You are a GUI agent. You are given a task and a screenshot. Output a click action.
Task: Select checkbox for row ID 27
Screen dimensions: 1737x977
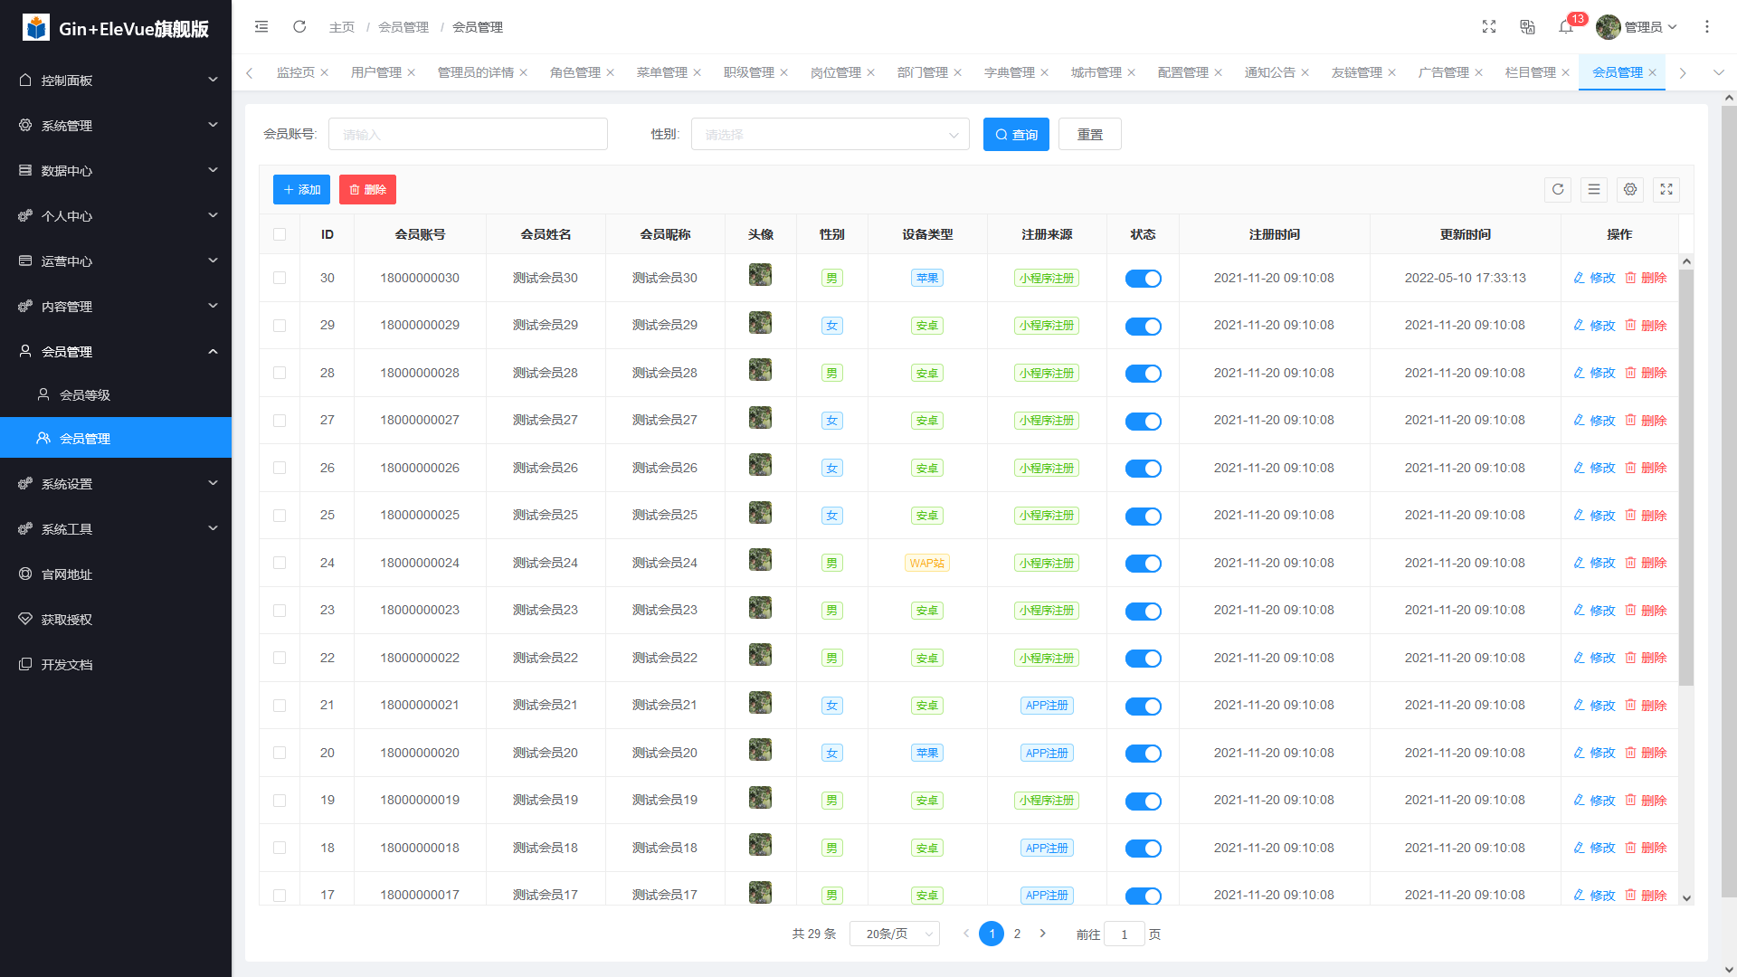280,421
